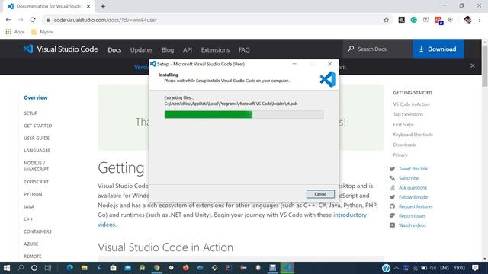Cancel the Visual Studio Code installation
The image size is (488, 274).
320,194
